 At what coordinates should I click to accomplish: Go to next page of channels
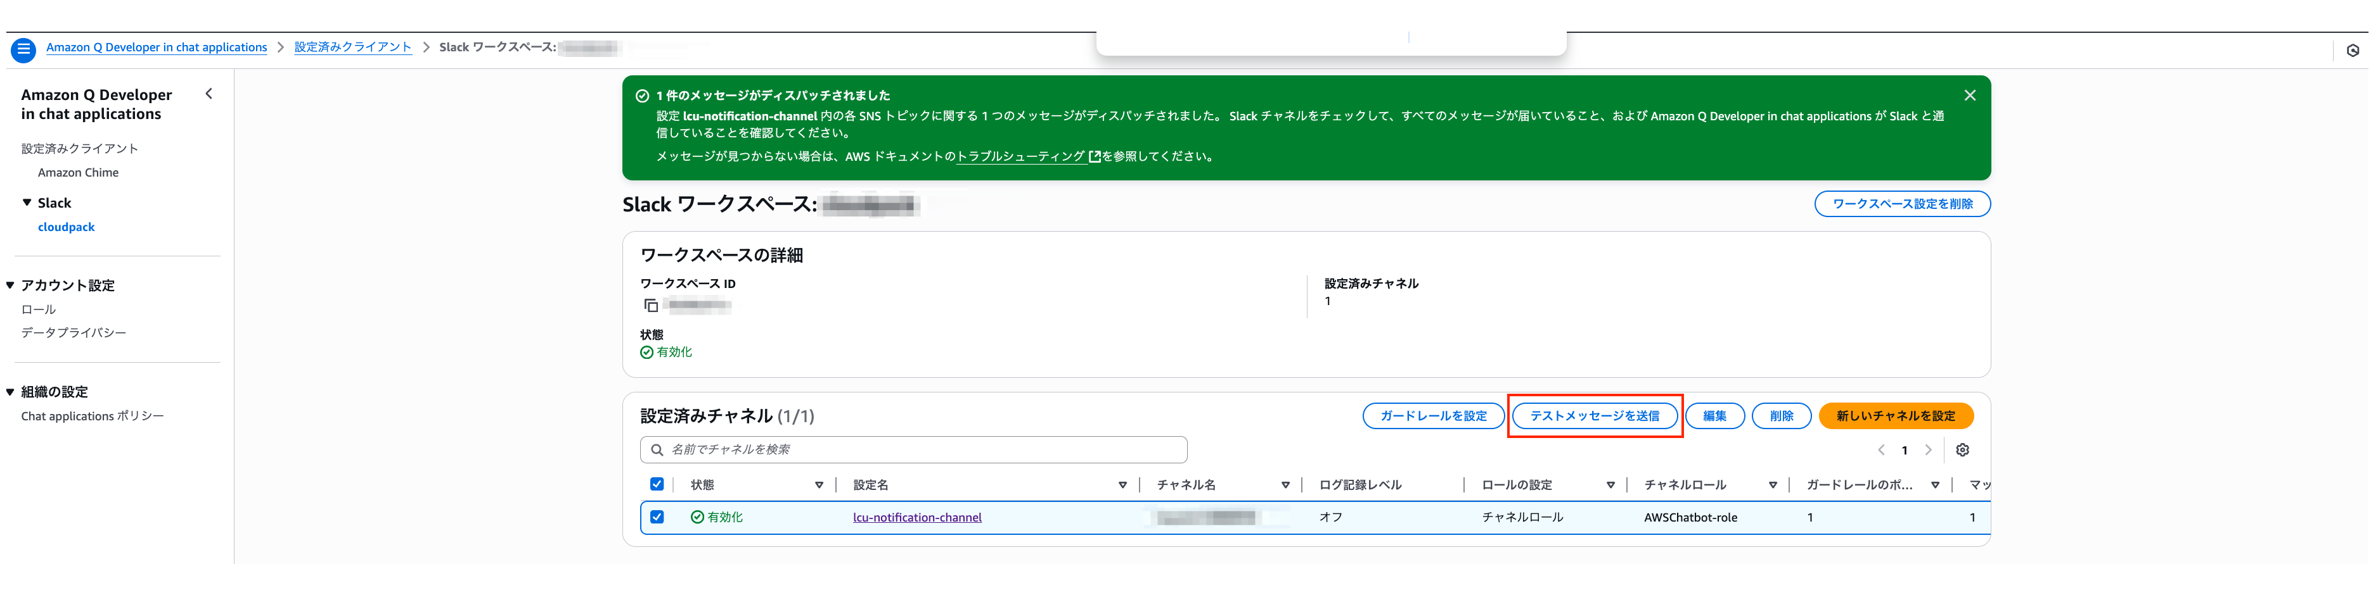coord(1929,450)
